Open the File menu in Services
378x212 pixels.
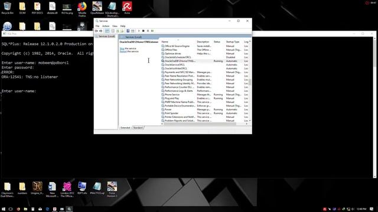point(97,26)
